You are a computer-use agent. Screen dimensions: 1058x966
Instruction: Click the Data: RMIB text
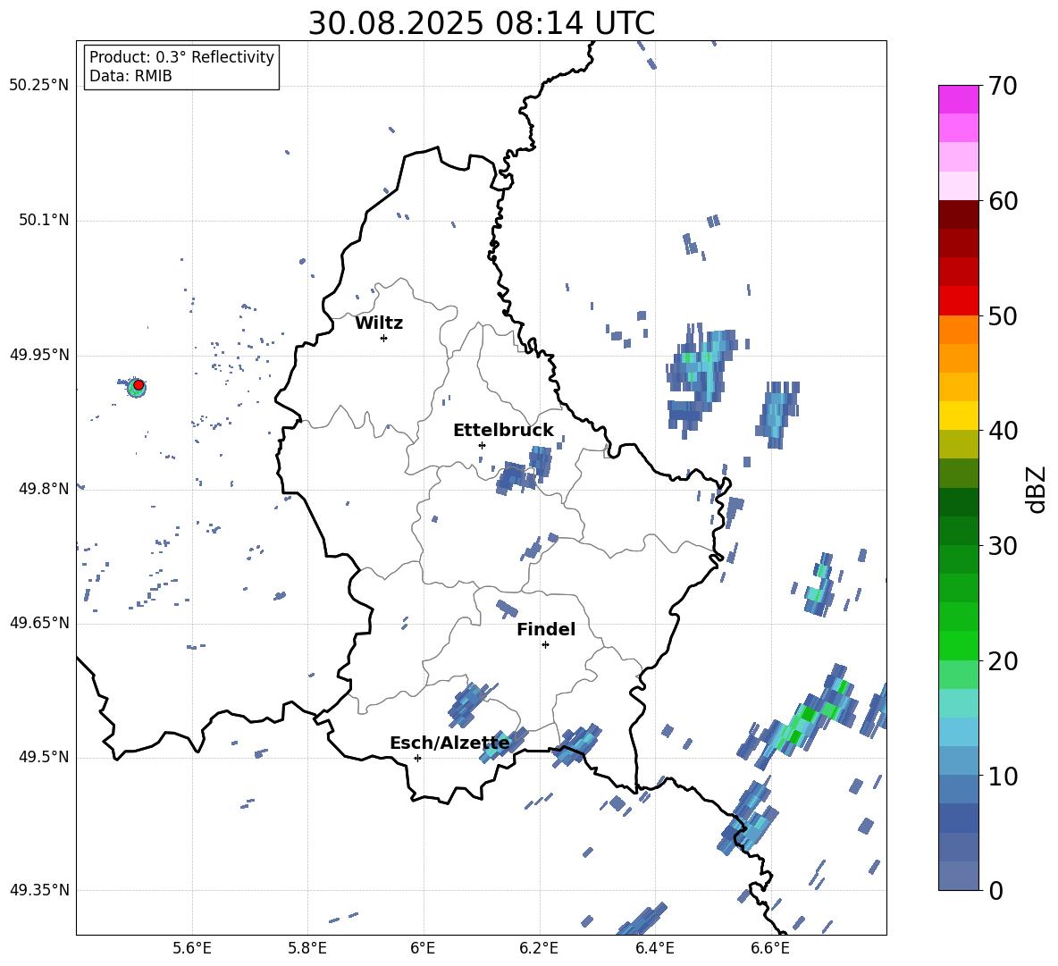(x=130, y=76)
